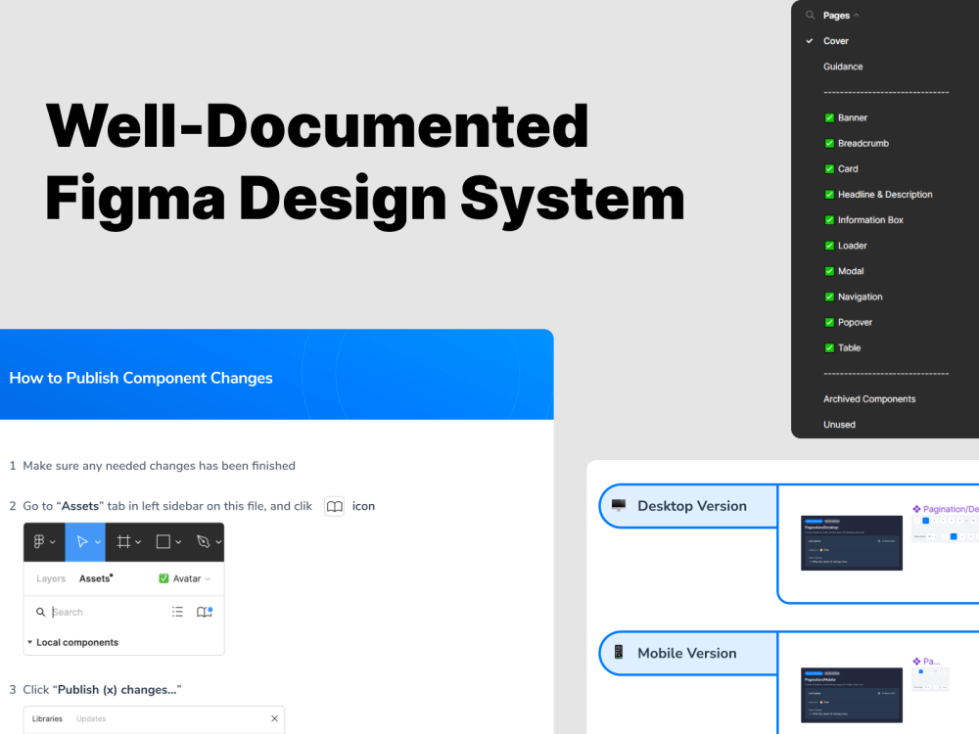Click the desktop monitor icon
This screenshot has width=979, height=734.
click(619, 505)
